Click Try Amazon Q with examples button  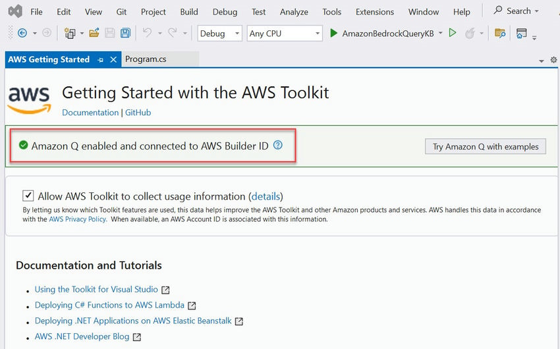[486, 146]
